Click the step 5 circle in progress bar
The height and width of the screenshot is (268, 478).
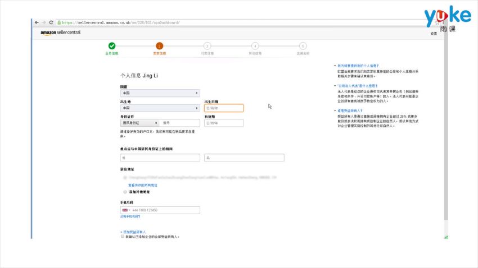(303, 46)
